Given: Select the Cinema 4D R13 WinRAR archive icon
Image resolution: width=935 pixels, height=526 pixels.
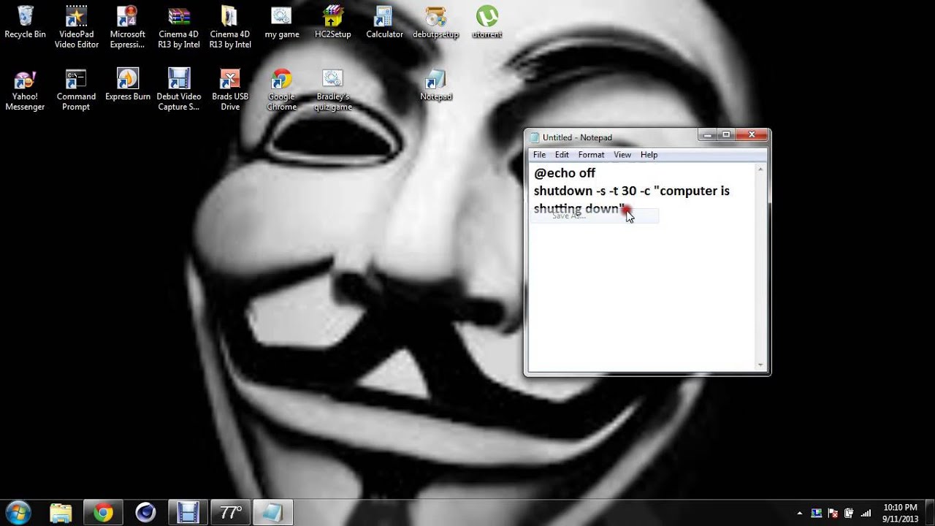Looking at the screenshot, I should pyautogui.click(x=179, y=27).
